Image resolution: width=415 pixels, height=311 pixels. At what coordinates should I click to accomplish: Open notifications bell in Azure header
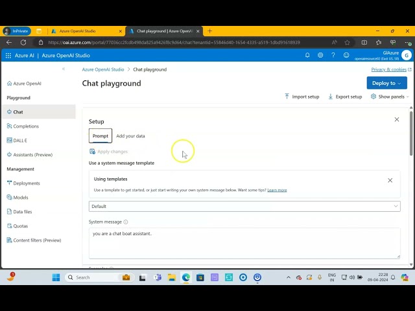point(307,55)
